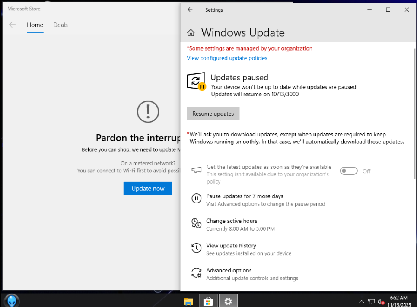Click the Change active hours clock icon
The image size is (417, 307).
tap(197, 223)
